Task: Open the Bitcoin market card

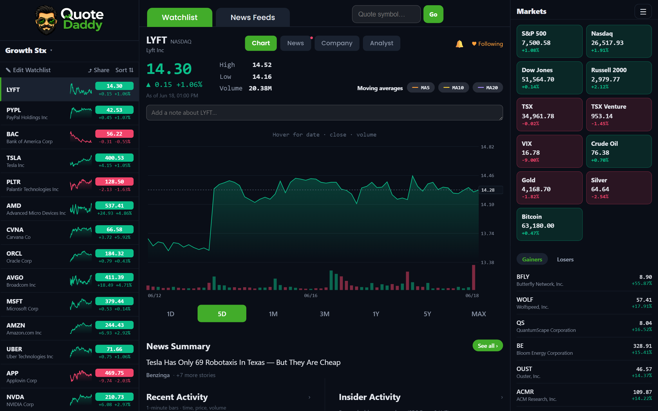Action: (549, 224)
